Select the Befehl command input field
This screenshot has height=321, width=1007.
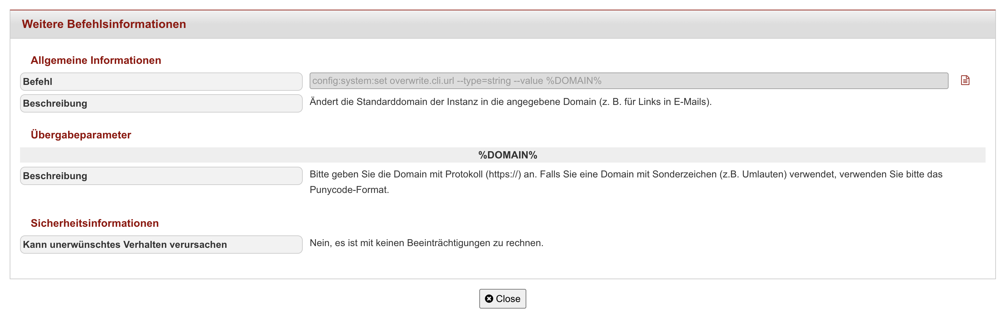tap(629, 81)
